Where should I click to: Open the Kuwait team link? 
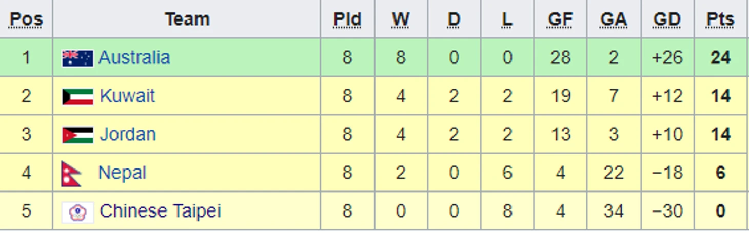coord(127,96)
